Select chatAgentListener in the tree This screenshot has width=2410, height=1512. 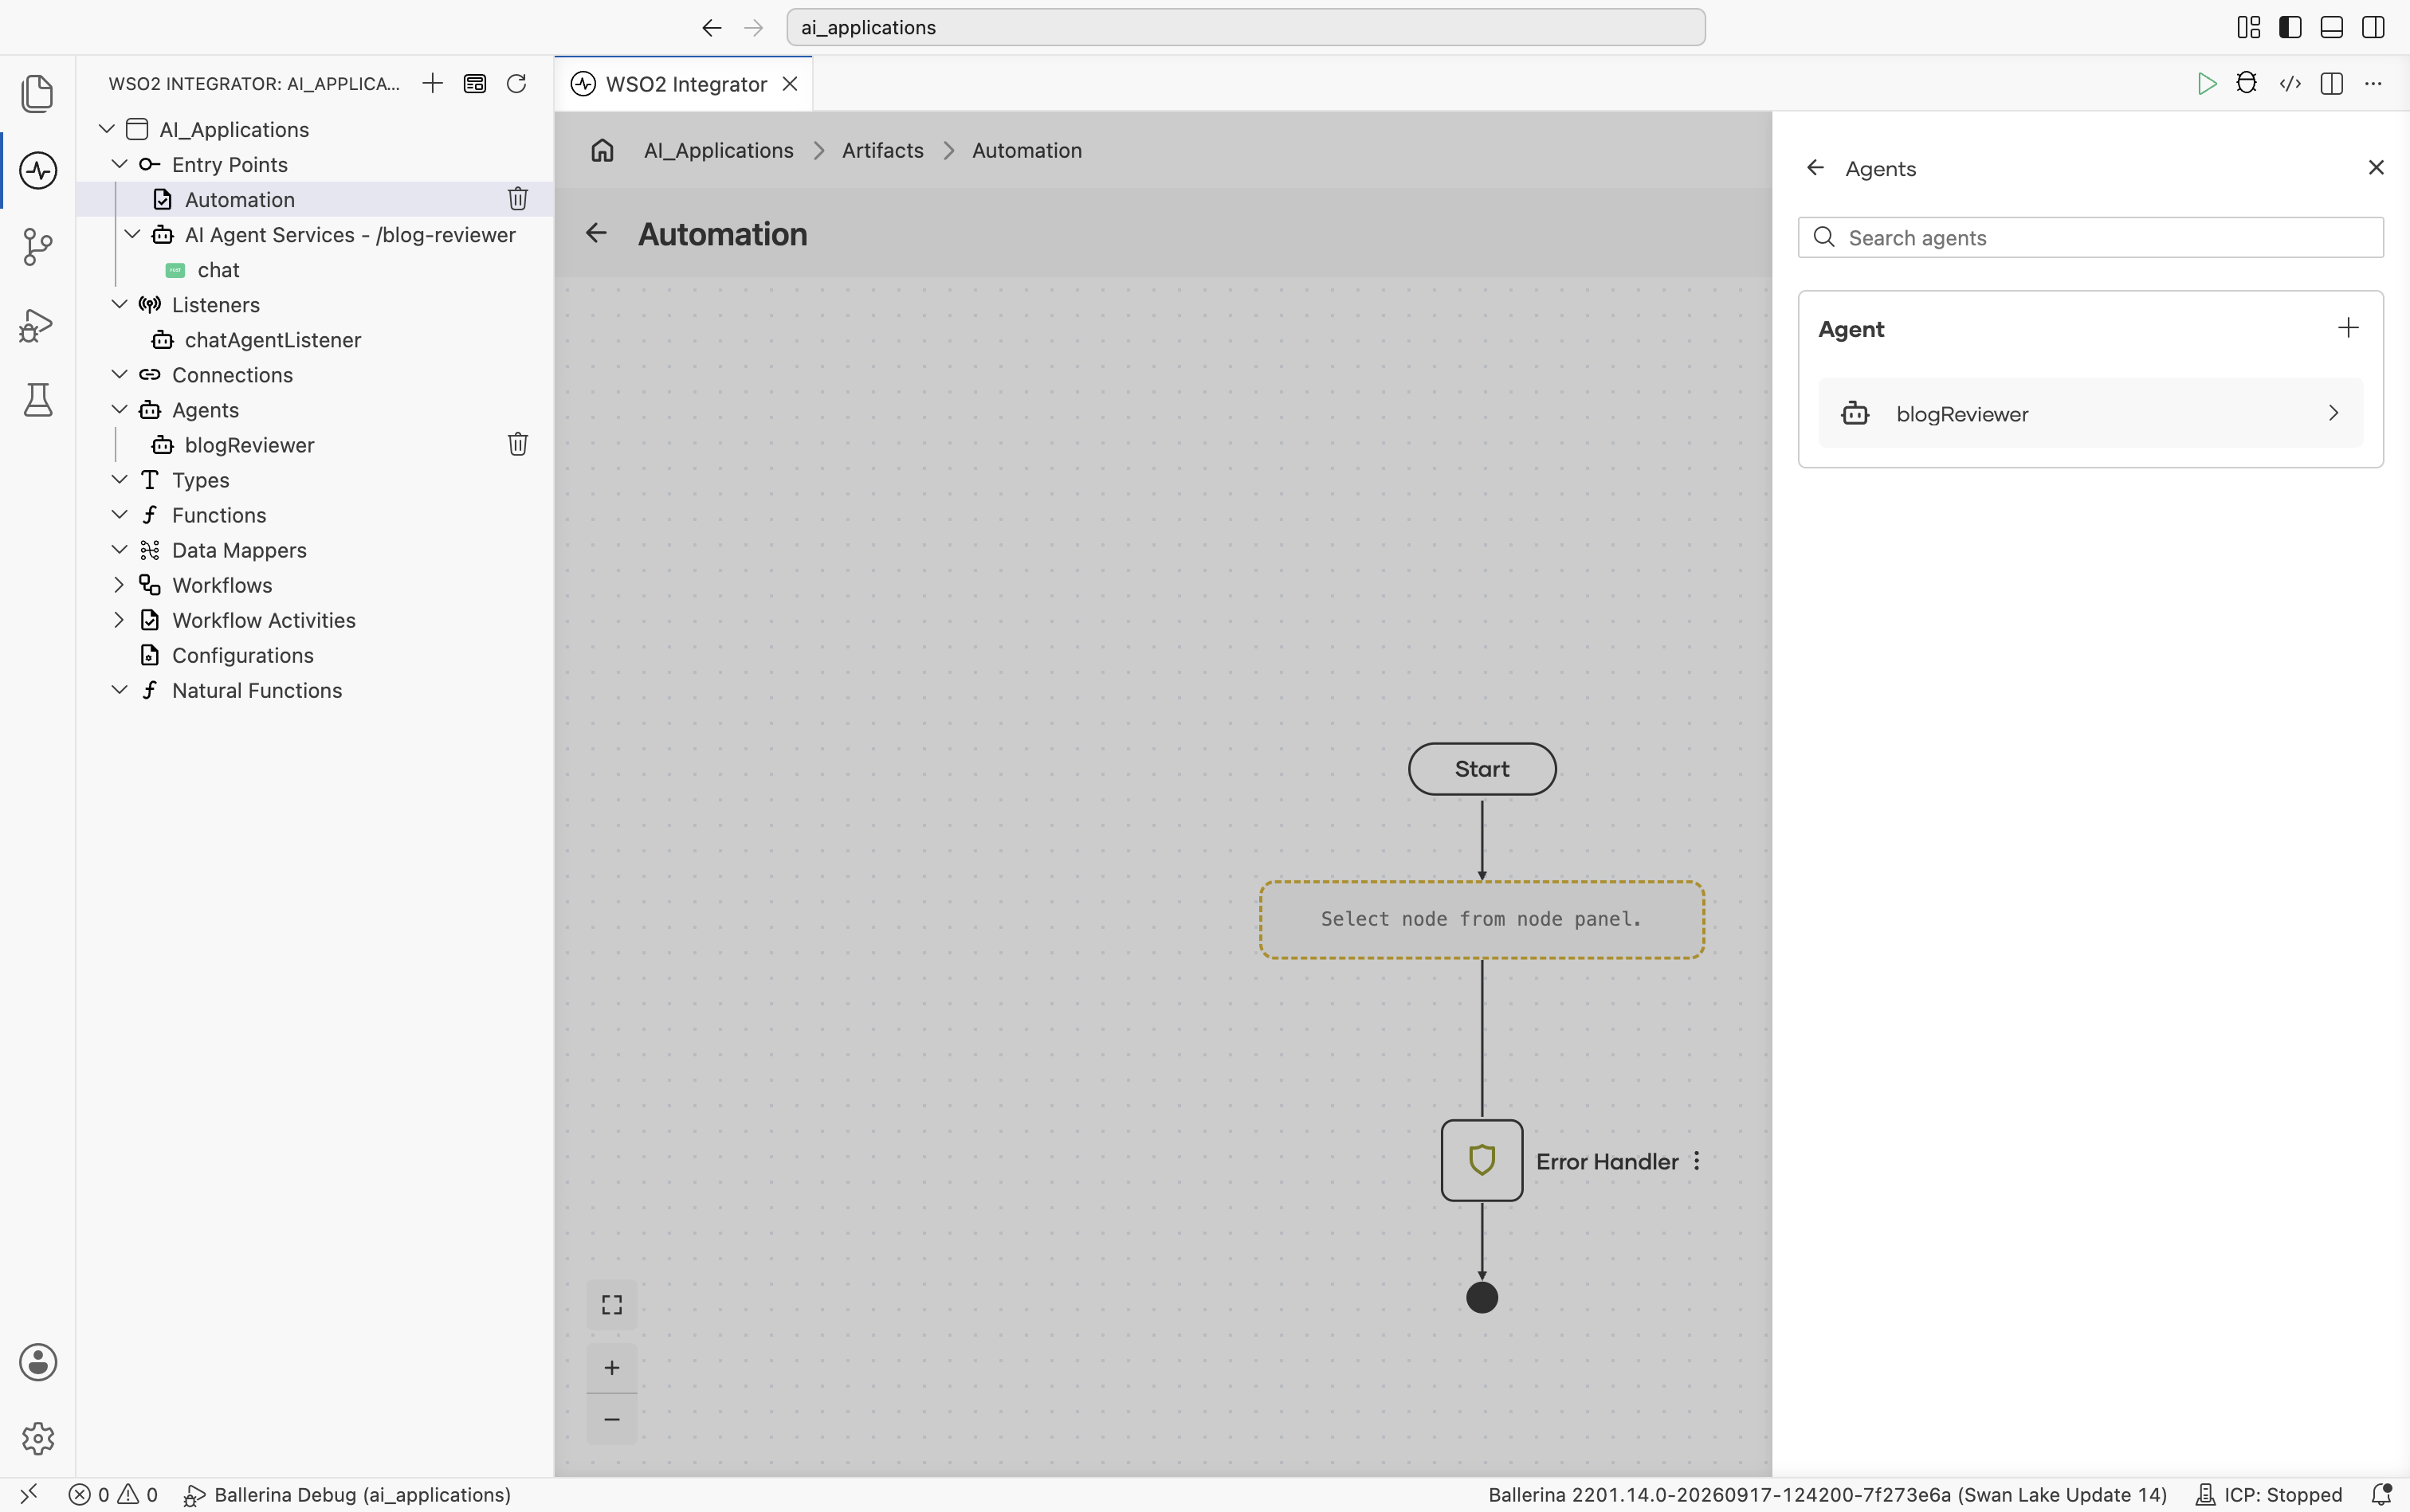tap(273, 340)
